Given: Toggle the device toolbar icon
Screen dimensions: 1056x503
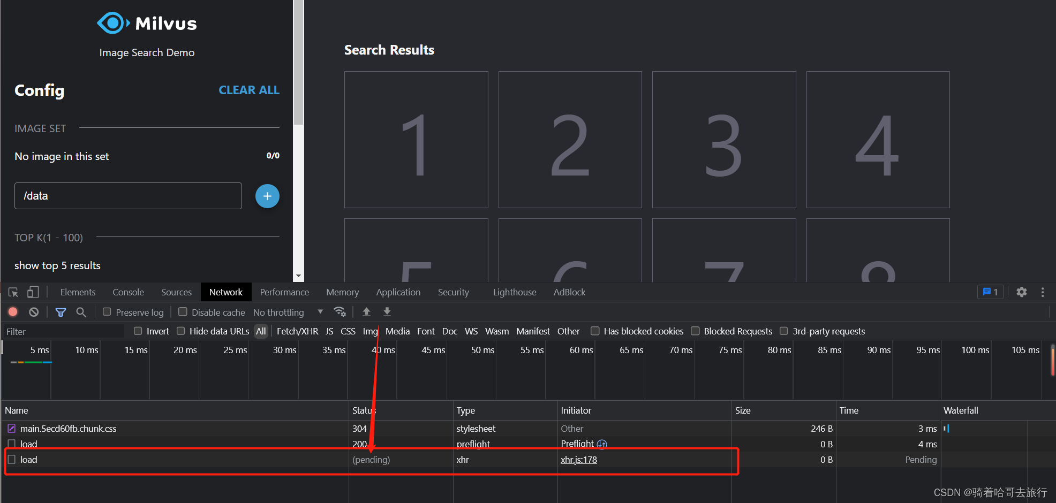Looking at the screenshot, I should coord(33,292).
